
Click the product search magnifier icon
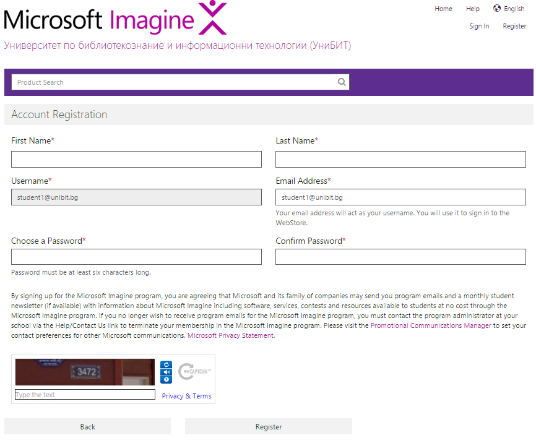coord(342,82)
